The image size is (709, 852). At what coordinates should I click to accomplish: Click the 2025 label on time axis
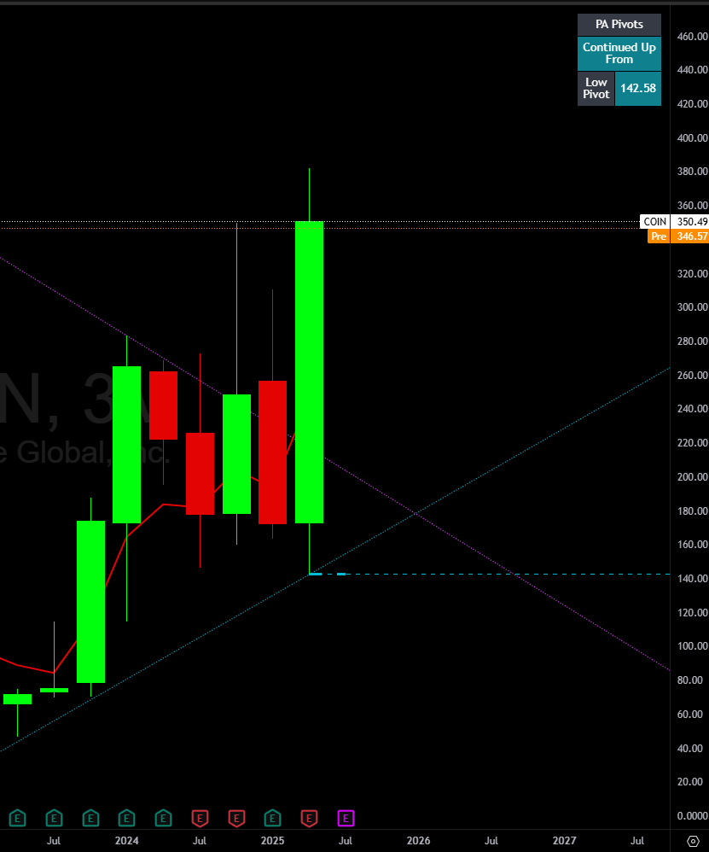pyautogui.click(x=272, y=841)
